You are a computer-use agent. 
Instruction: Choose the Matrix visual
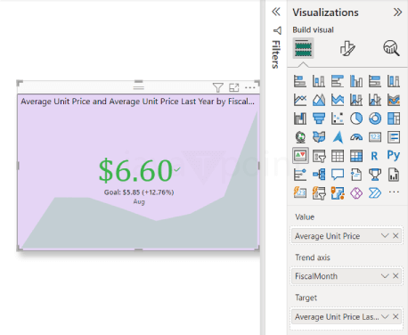tap(356, 156)
